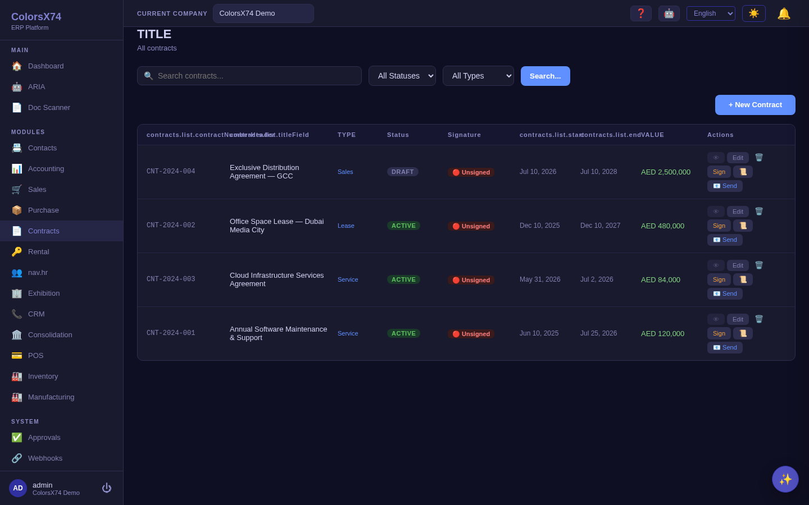The image size is (809, 505).
Task: Toggle light theme with sun icon
Action: (754, 13)
